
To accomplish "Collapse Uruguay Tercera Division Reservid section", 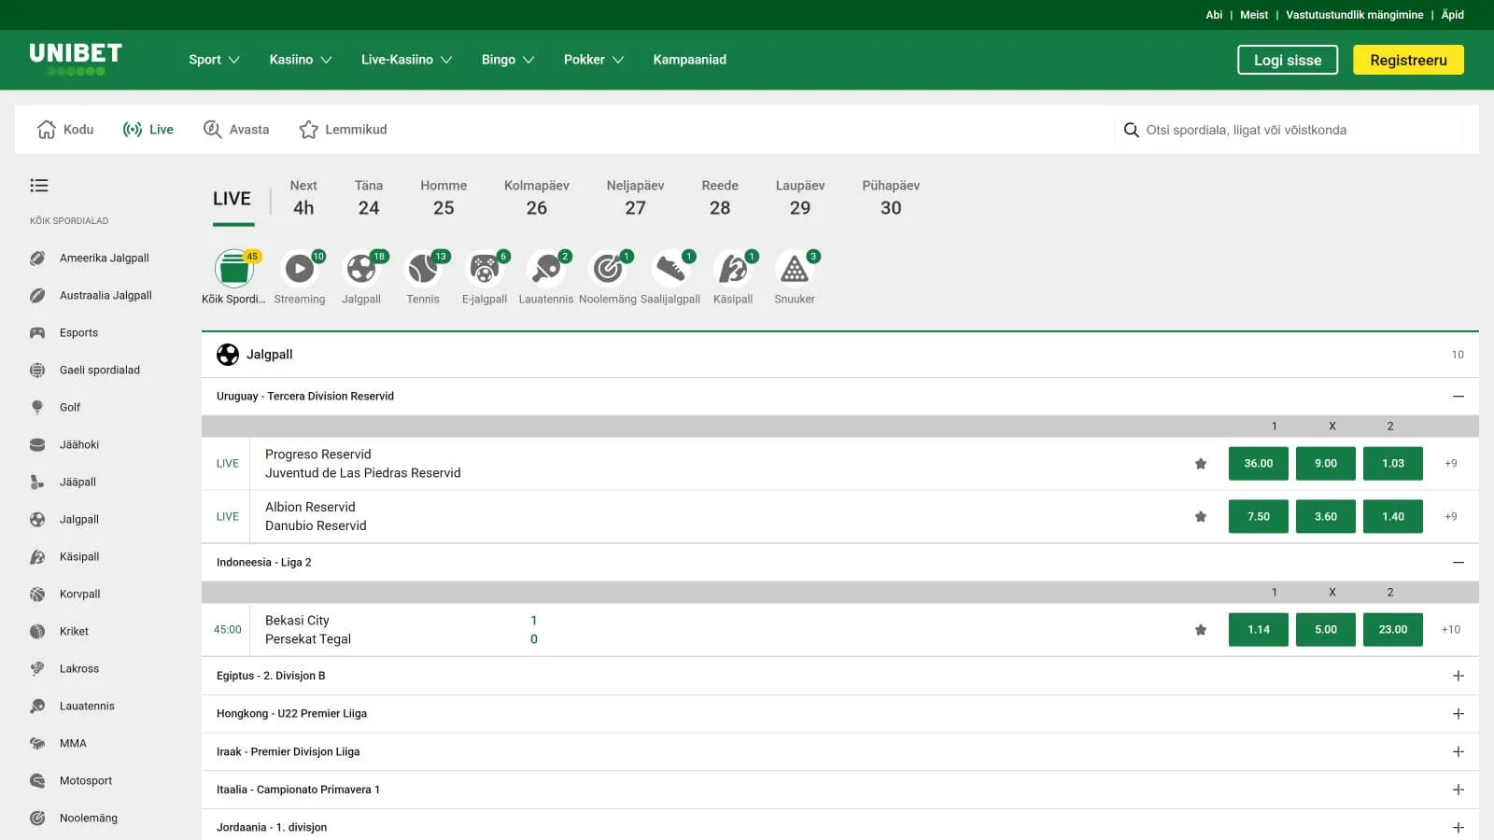I will tap(1458, 397).
